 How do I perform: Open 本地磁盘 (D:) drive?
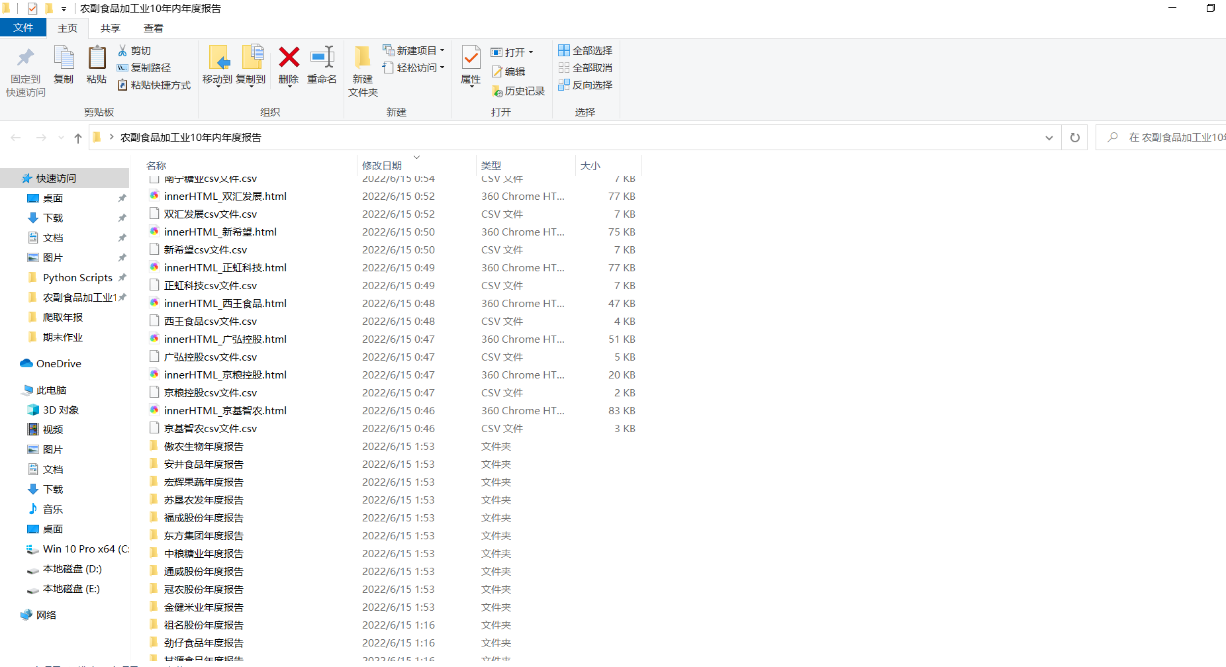64,568
